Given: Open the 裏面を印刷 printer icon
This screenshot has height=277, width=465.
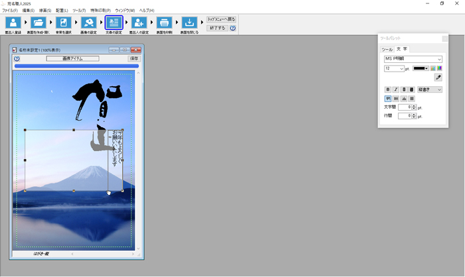Looking at the screenshot, I should (164, 23).
